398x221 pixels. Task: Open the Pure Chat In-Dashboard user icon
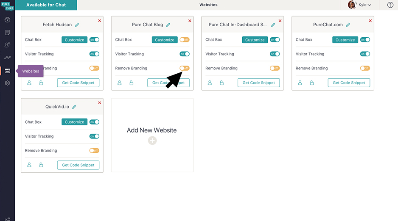point(210,83)
